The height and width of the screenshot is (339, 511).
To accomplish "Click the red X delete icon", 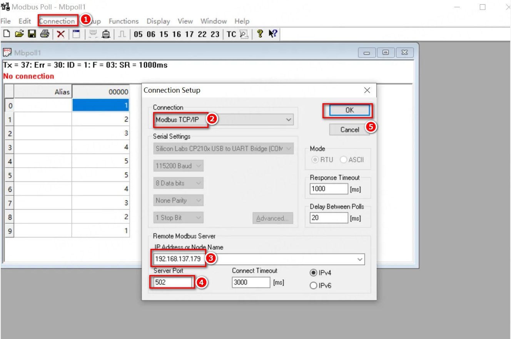I will coord(61,34).
